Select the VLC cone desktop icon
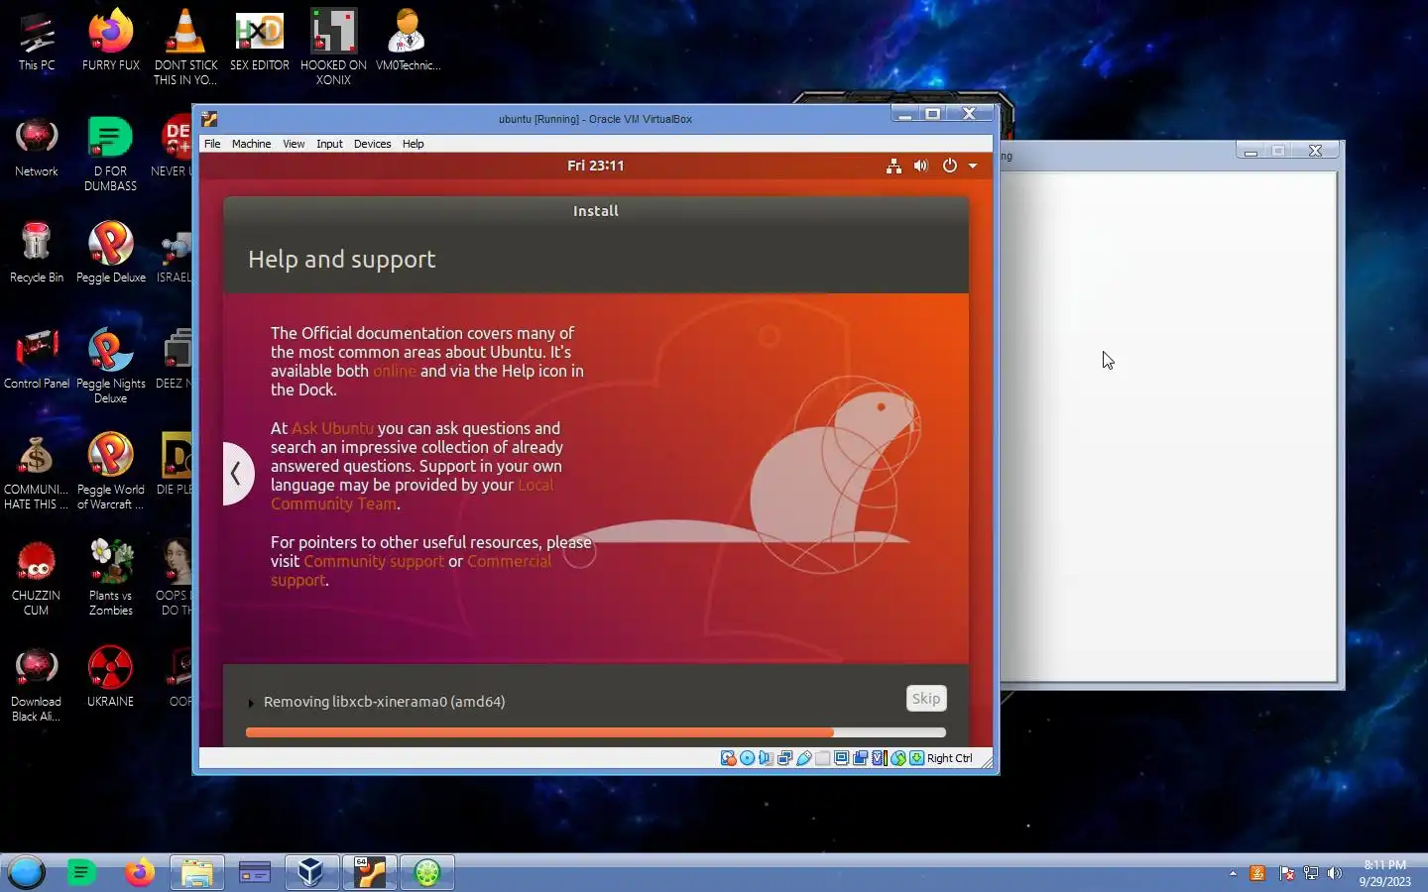The height and width of the screenshot is (892, 1428). pyautogui.click(x=185, y=48)
